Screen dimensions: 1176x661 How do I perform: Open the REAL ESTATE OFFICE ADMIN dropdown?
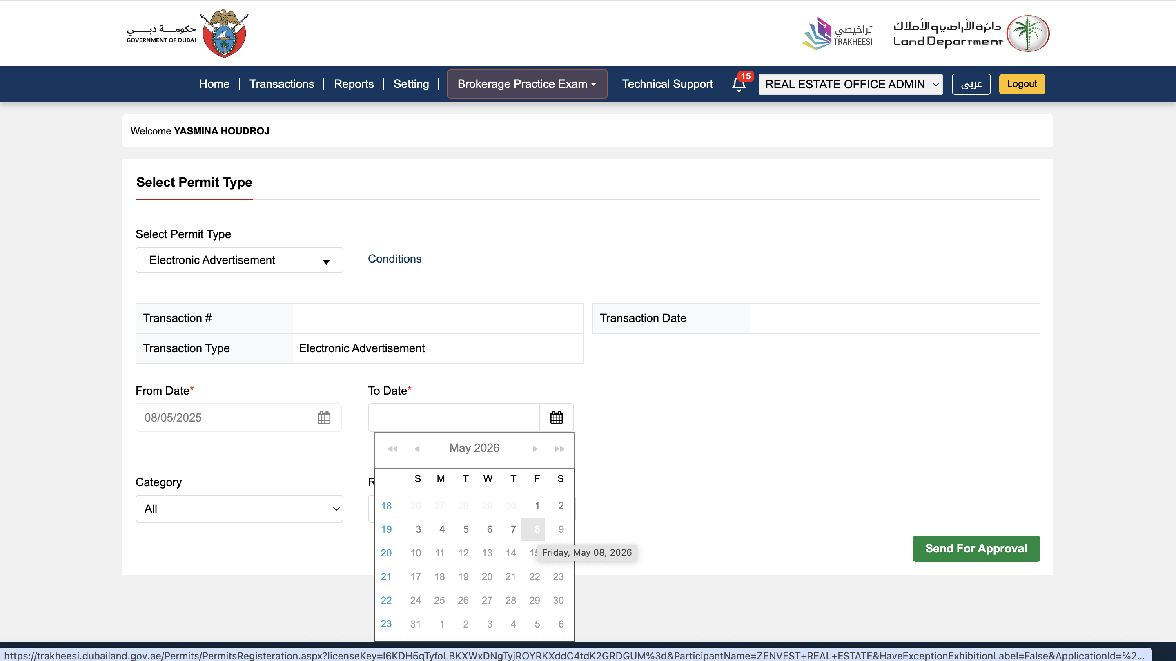coord(850,84)
